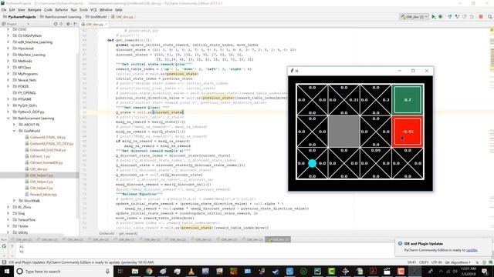This screenshot has height=277, width=494.
Task: Expand the Machine_Learning folder
Action: pos(8,55)
